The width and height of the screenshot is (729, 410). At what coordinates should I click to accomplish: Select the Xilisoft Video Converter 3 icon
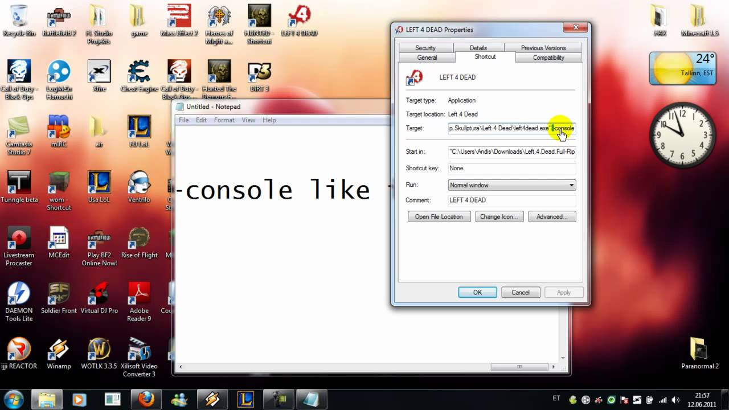click(x=139, y=358)
